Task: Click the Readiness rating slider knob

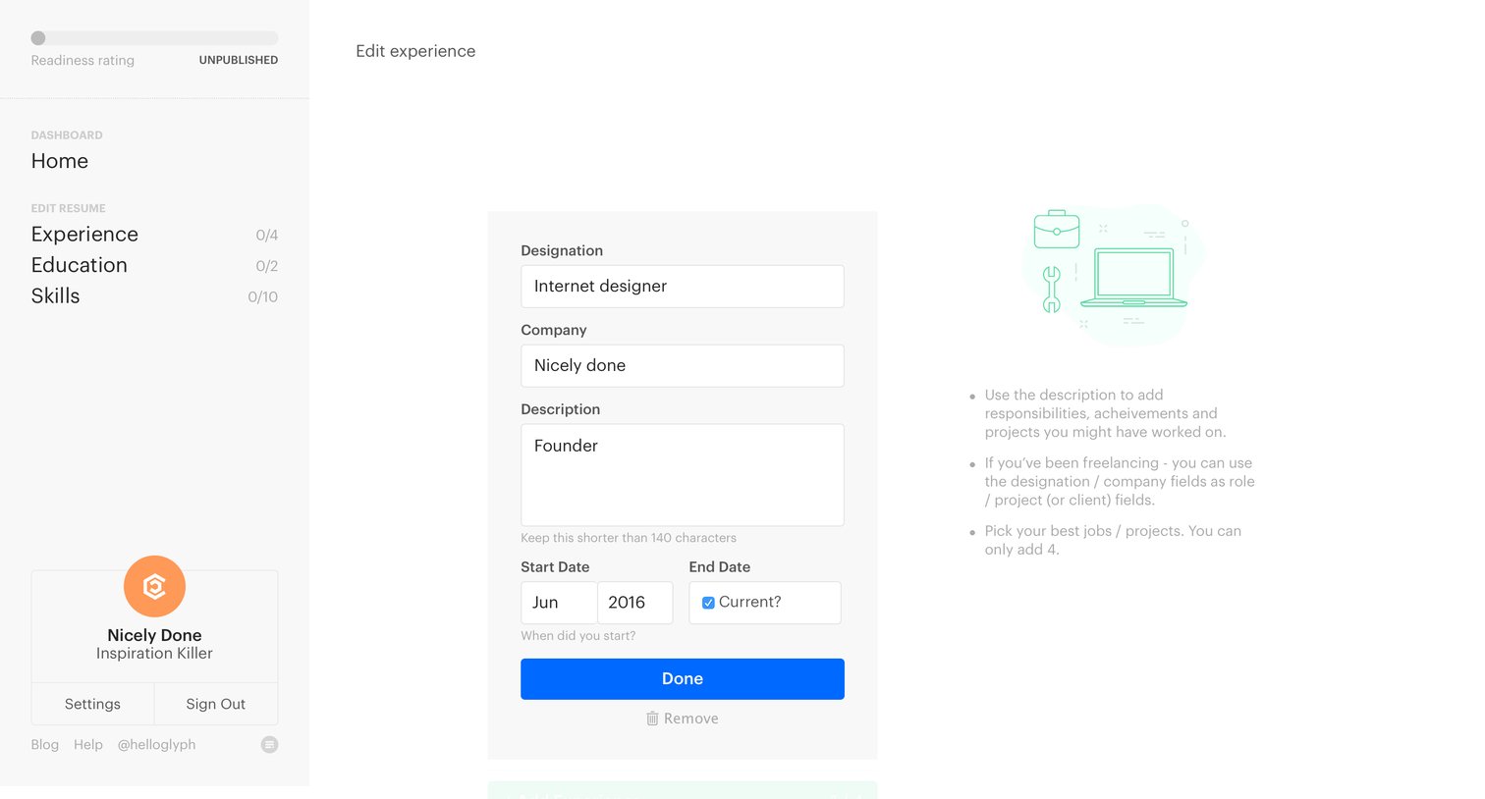Action: (38, 38)
